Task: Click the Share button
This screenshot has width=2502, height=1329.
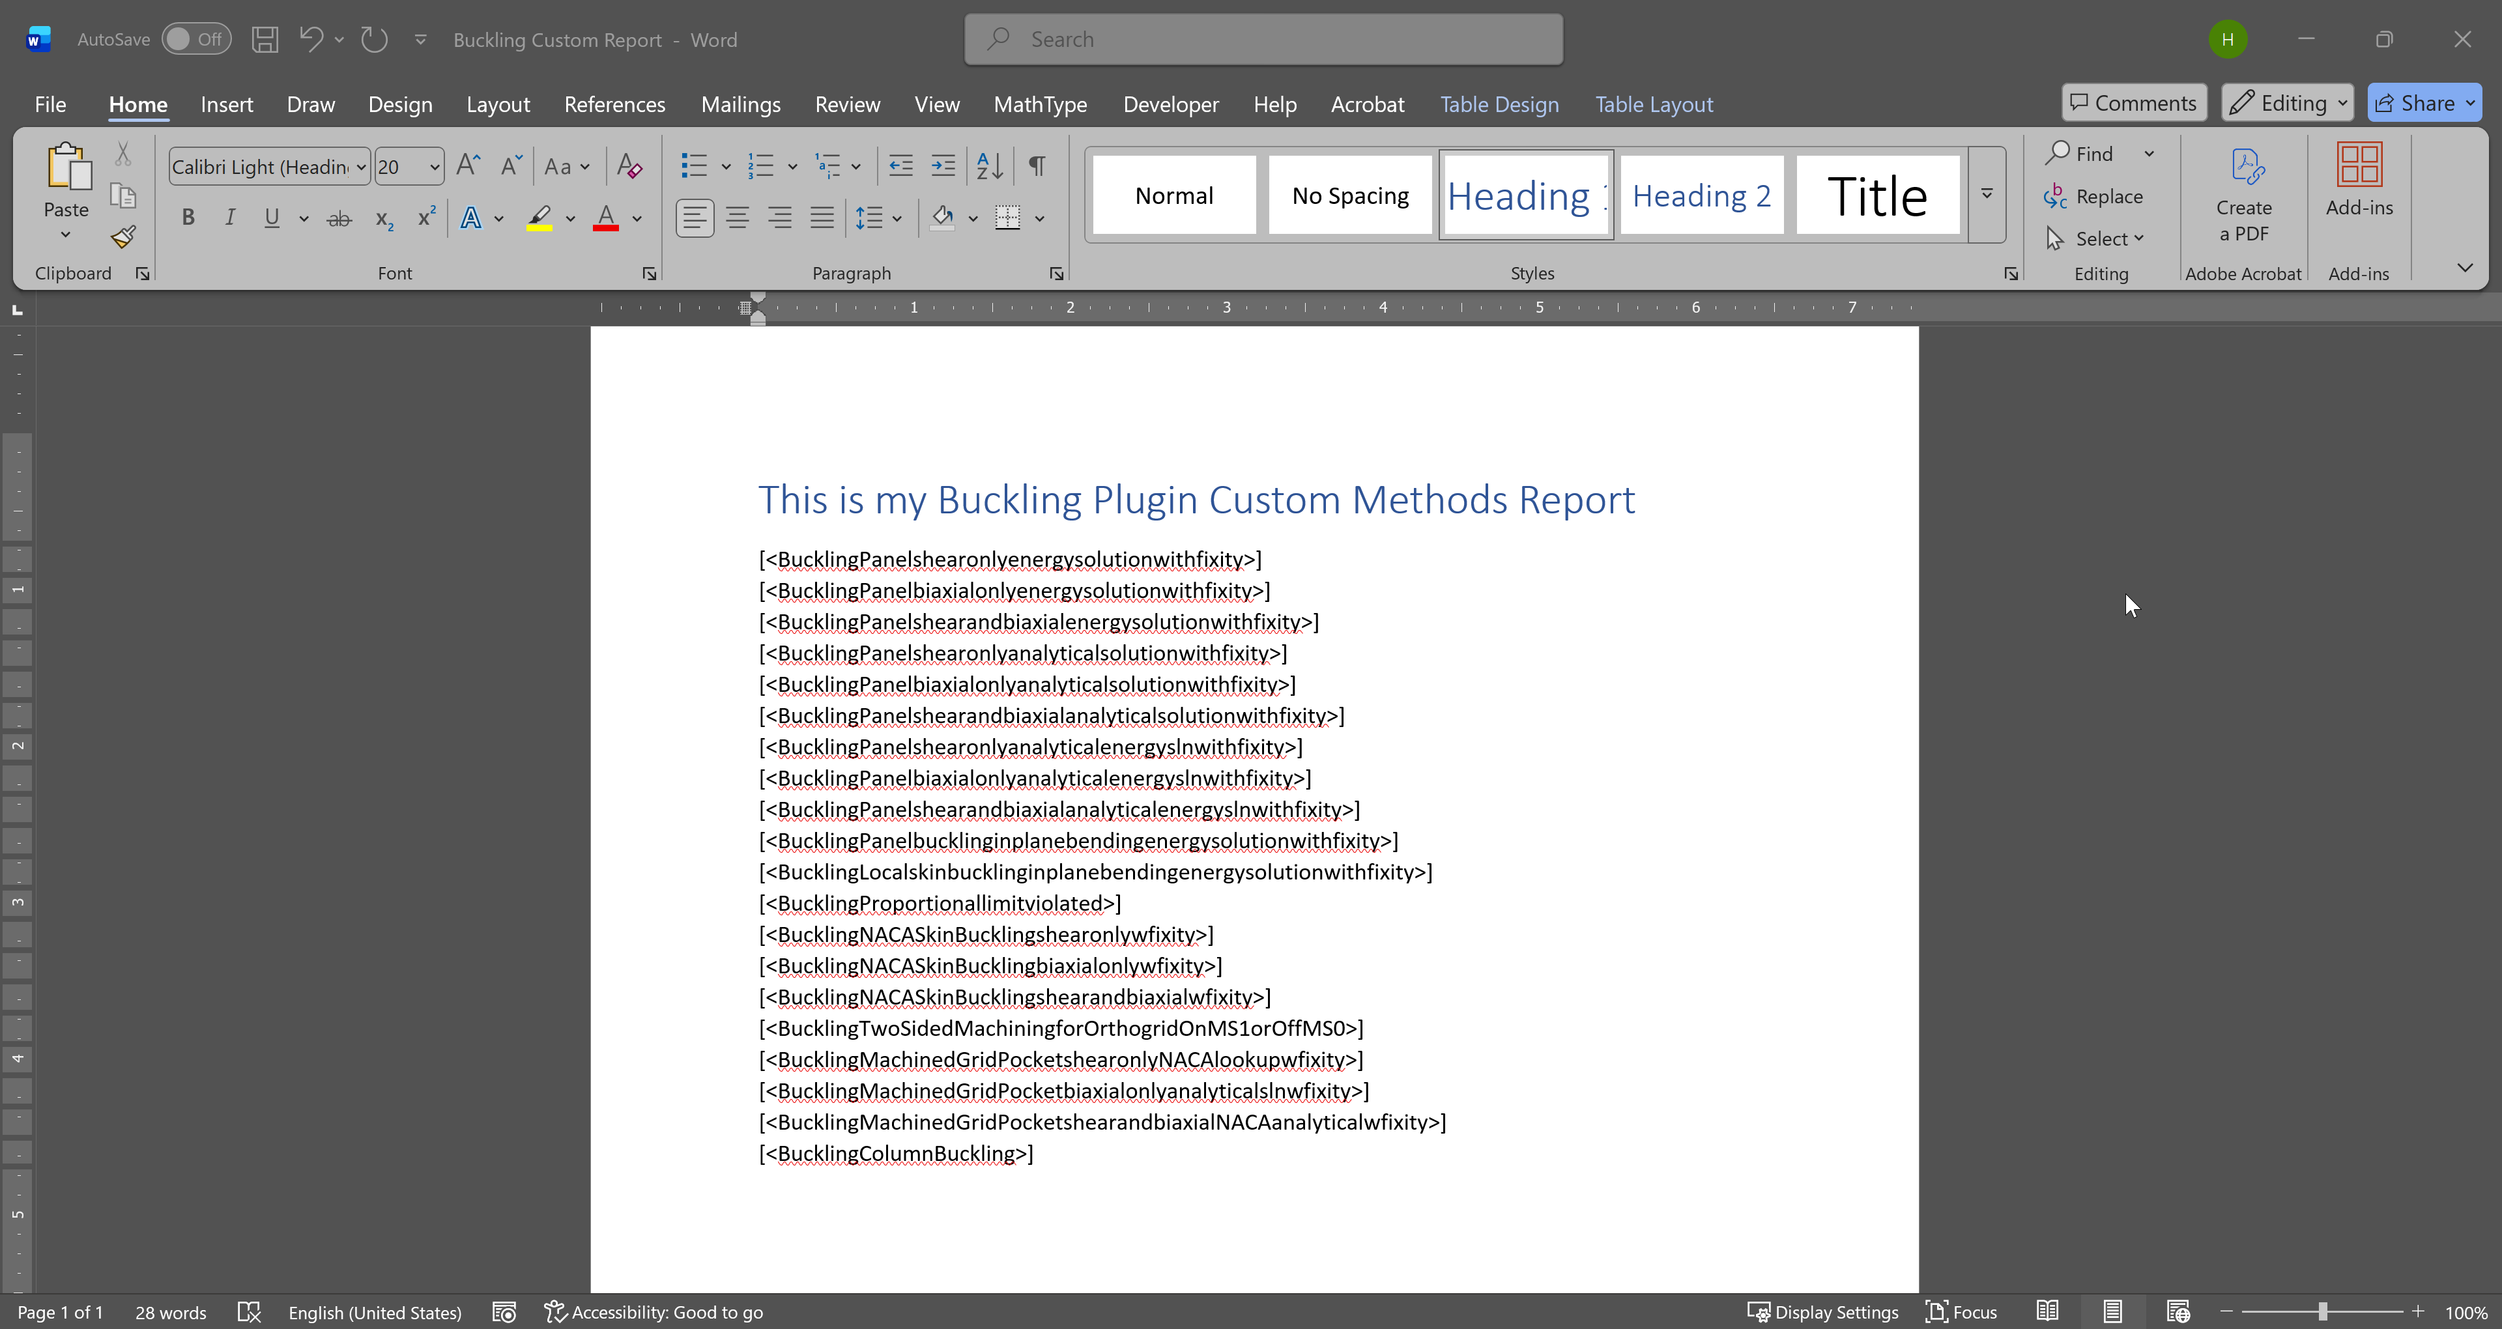Action: (2424, 103)
